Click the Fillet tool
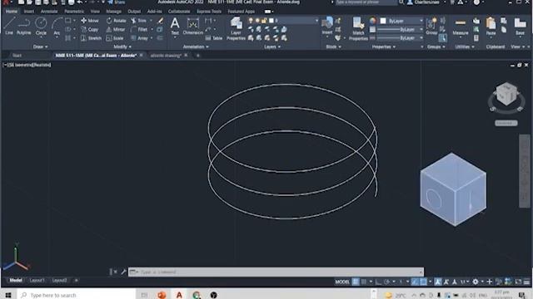Image resolution: width=533 pixels, height=299 pixels. [139, 30]
